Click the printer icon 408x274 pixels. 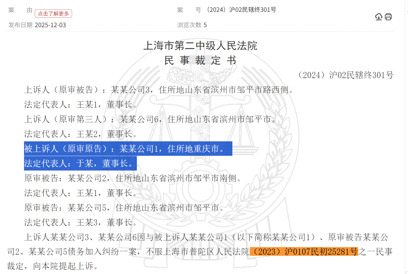click(388, 17)
